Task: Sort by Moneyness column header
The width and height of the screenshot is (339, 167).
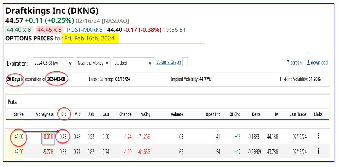Action: coord(44,114)
